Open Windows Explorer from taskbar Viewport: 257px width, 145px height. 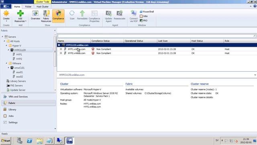pyautogui.click(x=39, y=141)
